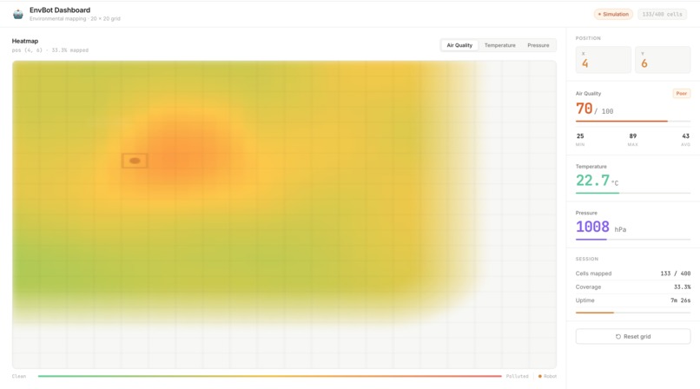This screenshot has width=700, height=389.
Task: Click the Uptime 7m 26s row
Action: [x=632, y=300]
